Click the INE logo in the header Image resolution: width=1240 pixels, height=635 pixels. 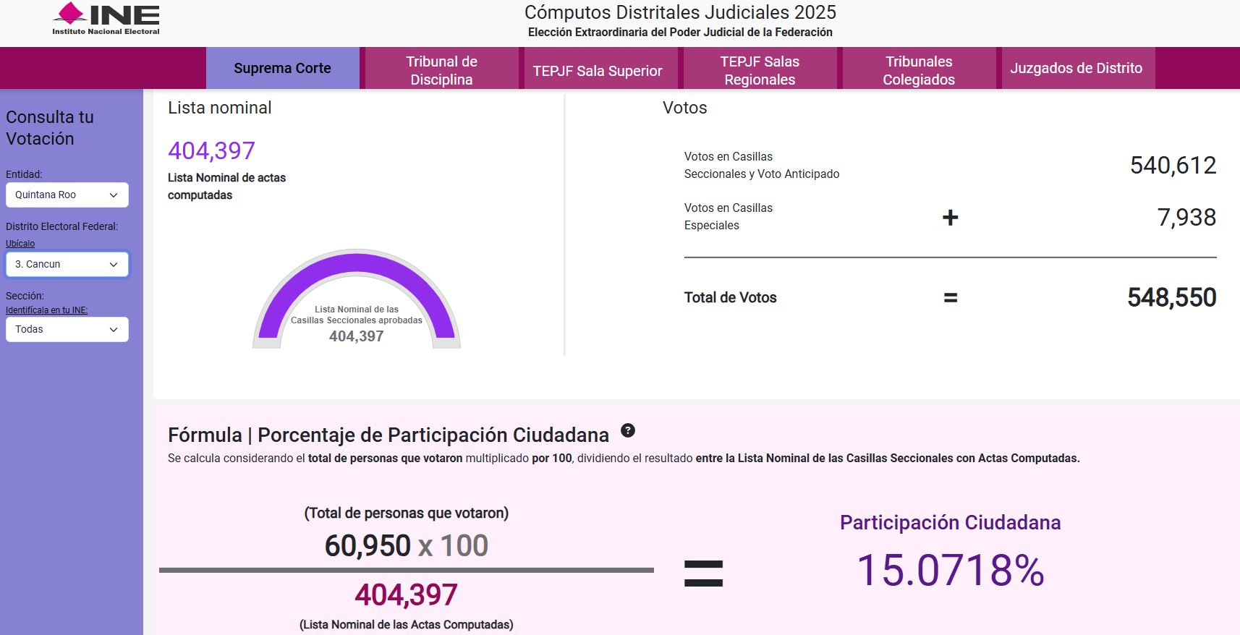tap(106, 19)
